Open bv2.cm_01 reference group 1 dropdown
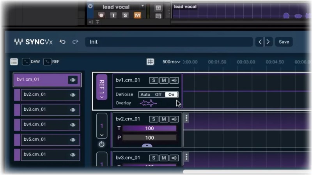Screen dimensions: 312x175 [102, 126]
